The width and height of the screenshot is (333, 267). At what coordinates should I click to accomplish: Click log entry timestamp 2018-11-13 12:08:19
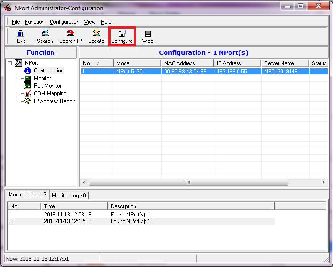coord(68,215)
